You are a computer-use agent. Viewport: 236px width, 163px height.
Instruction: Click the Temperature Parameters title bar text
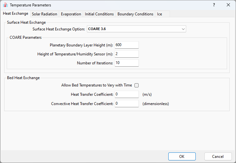(x=30, y=5)
